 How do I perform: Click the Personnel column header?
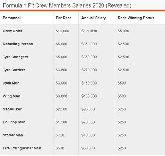click(x=12, y=18)
